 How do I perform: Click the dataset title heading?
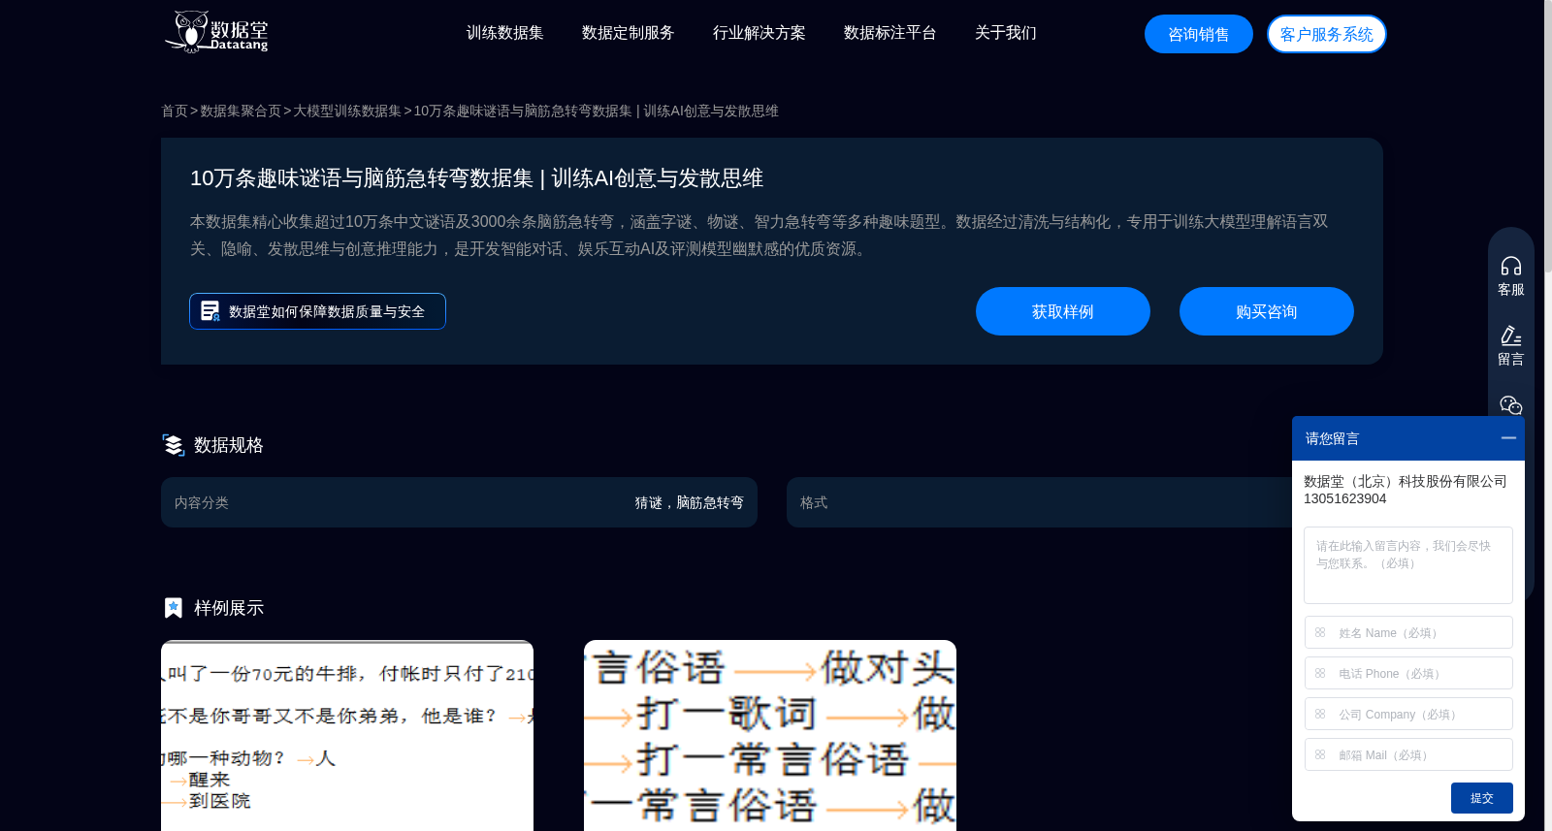tap(476, 178)
